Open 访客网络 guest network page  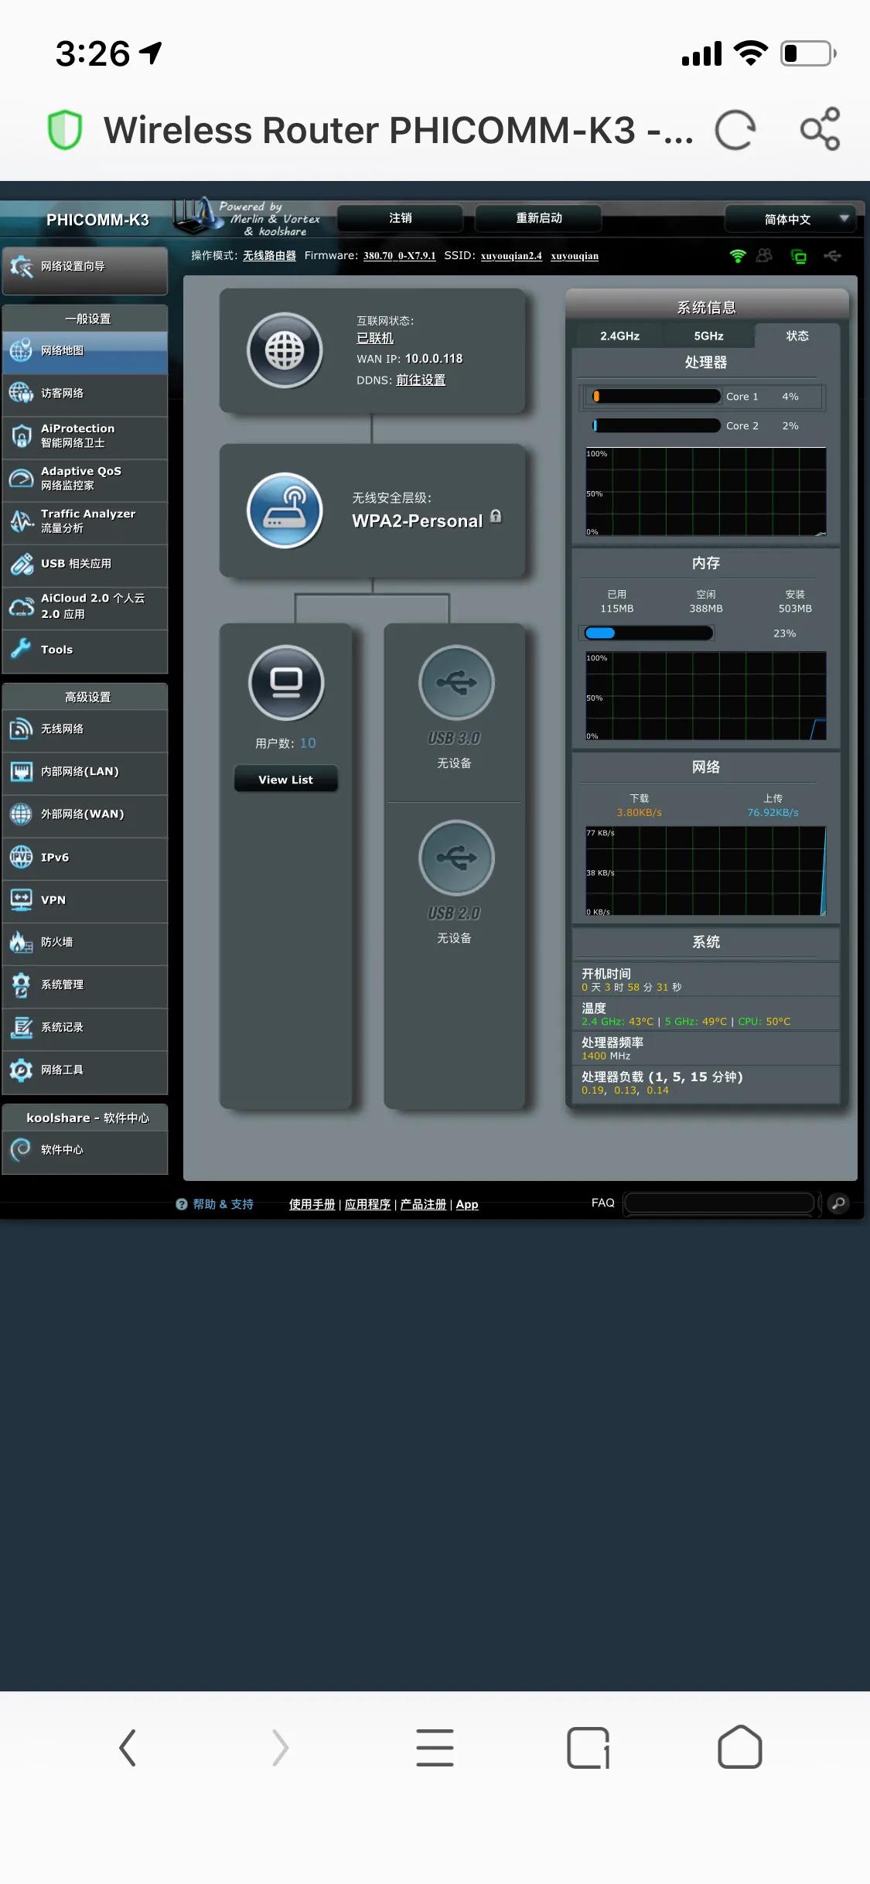(x=85, y=394)
